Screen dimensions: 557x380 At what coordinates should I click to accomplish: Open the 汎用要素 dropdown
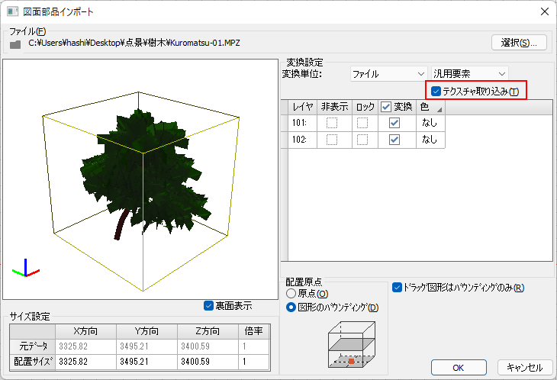tap(469, 74)
